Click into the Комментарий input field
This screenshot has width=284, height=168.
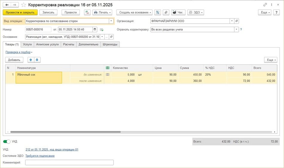pos(69,162)
